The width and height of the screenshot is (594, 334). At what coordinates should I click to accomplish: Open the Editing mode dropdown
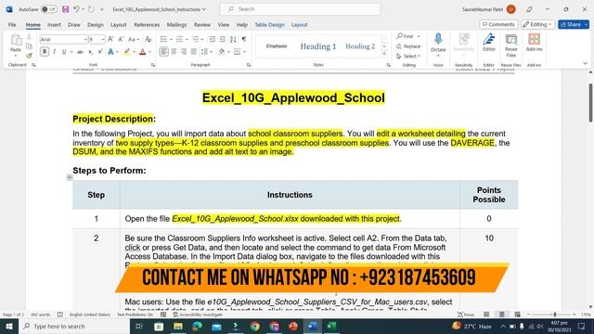pos(537,24)
